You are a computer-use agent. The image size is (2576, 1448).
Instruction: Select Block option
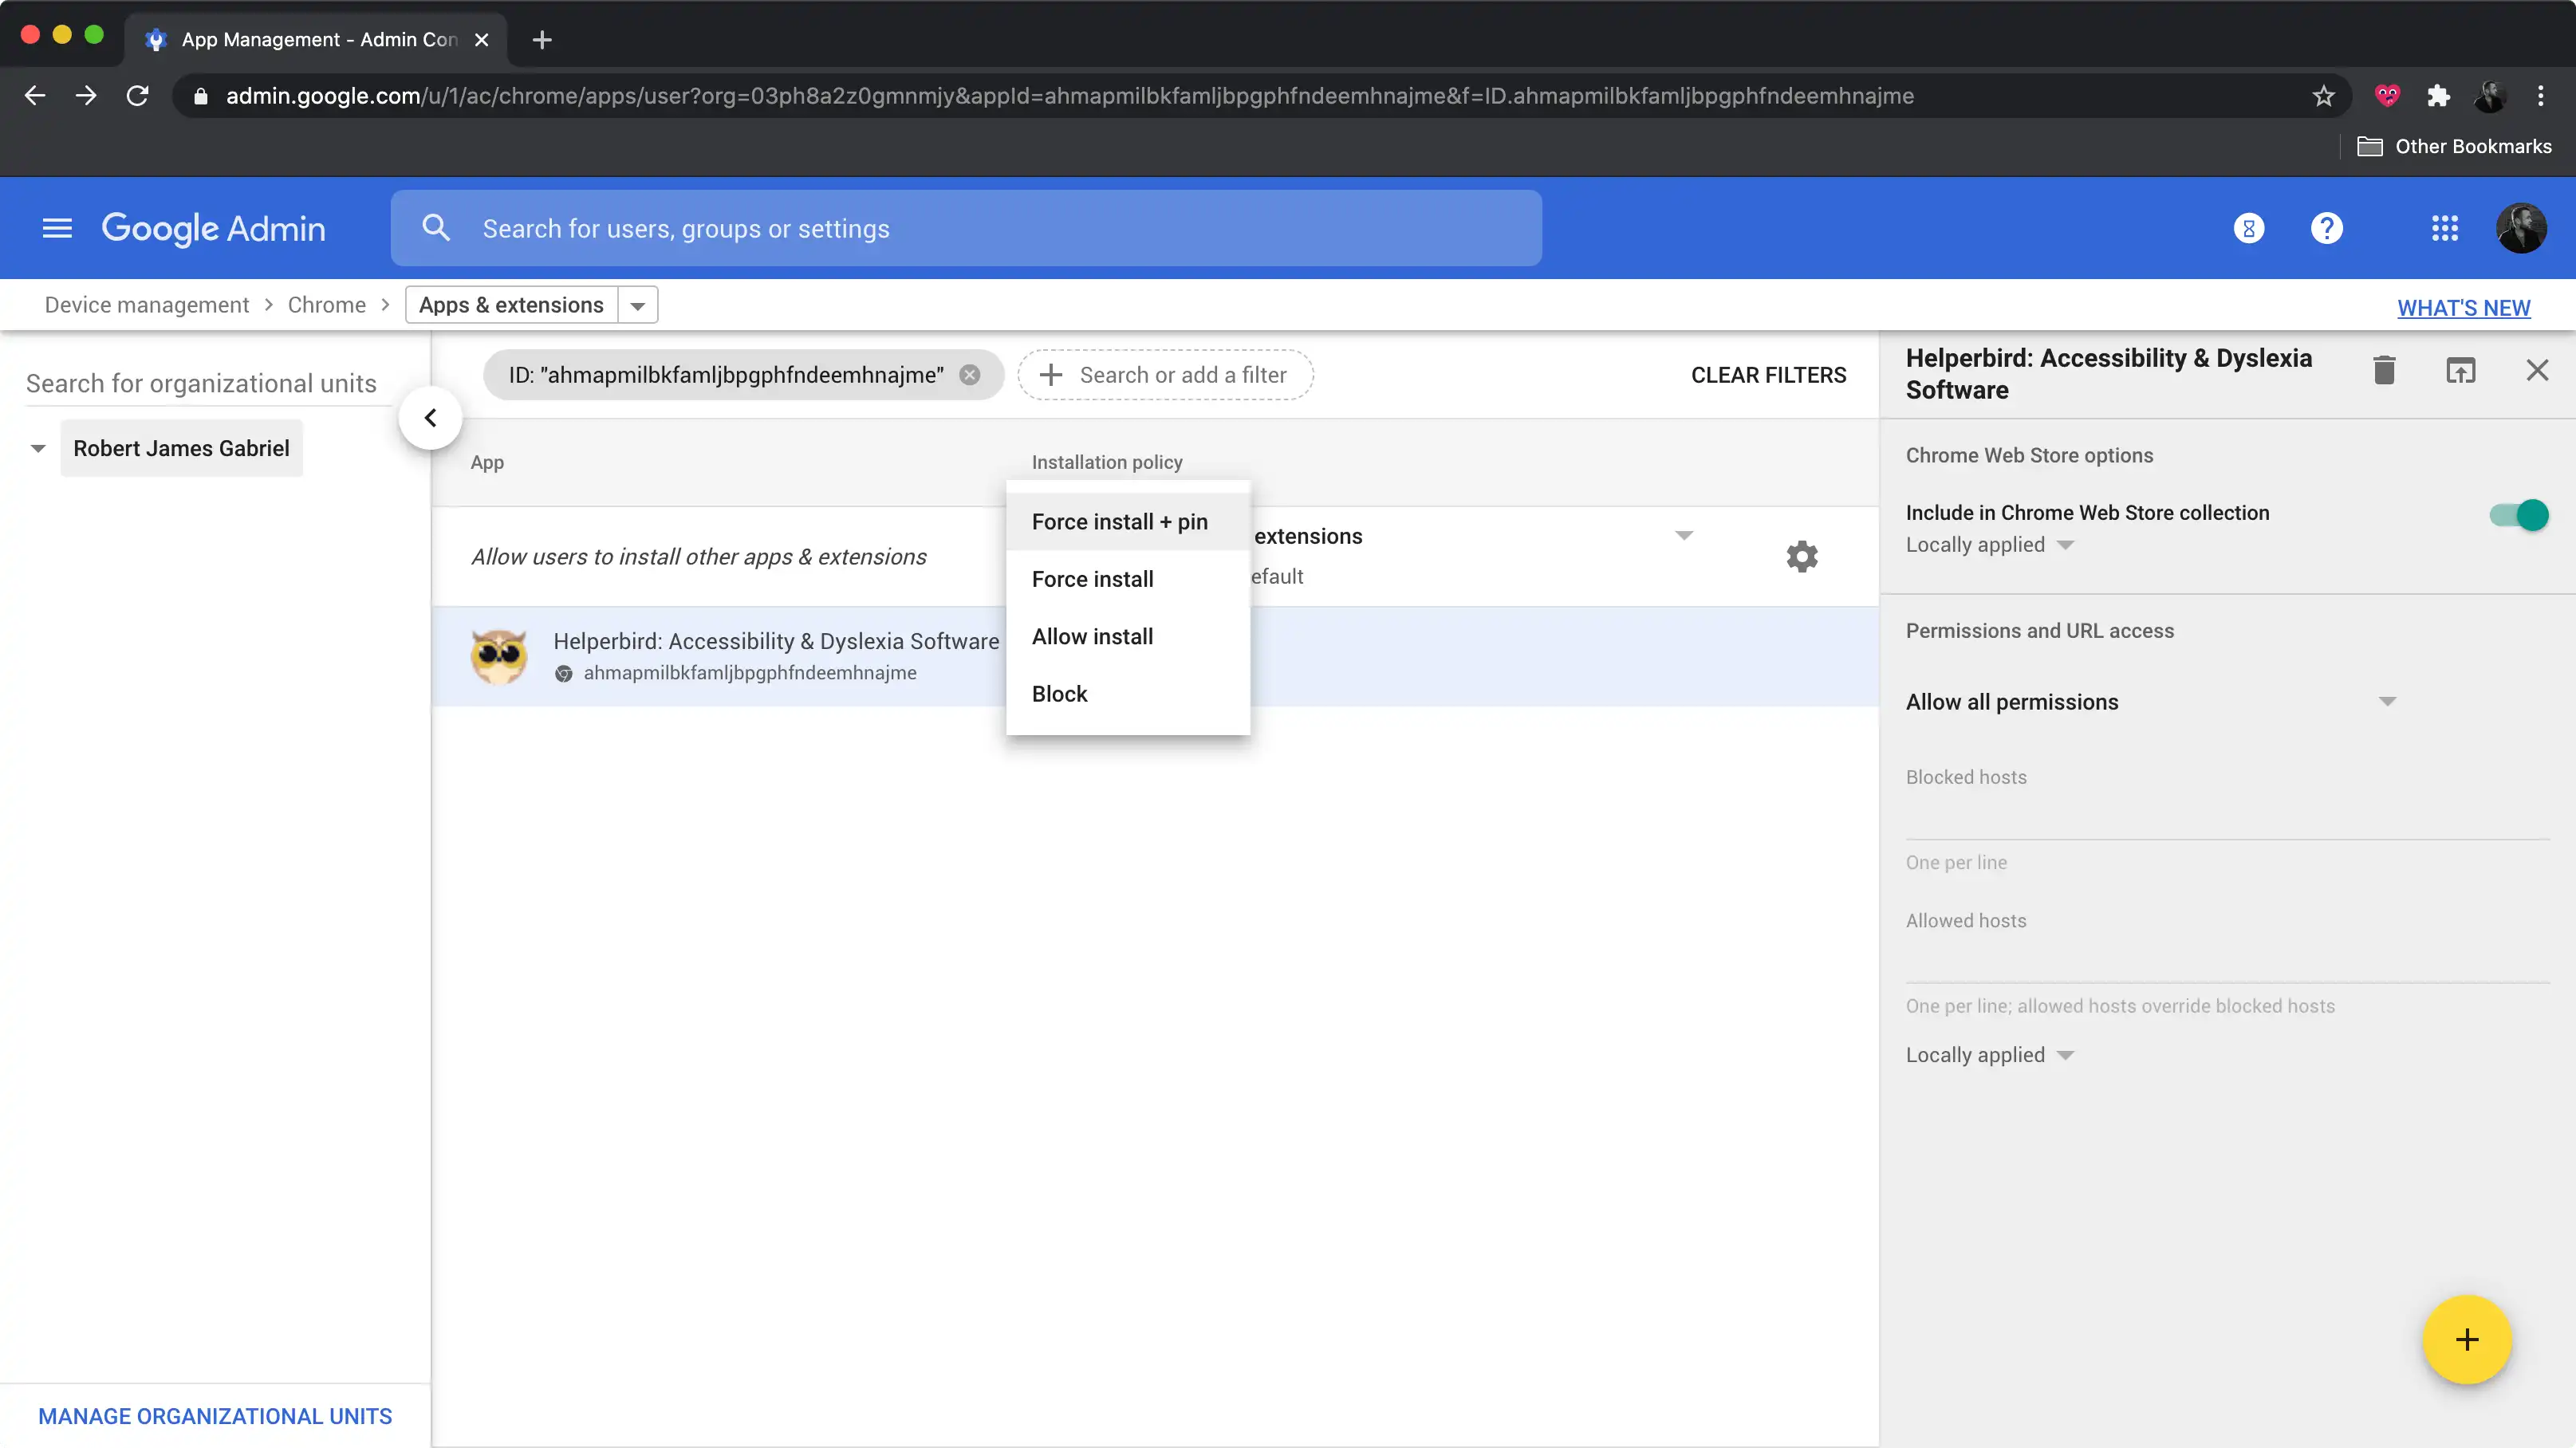pyautogui.click(x=1128, y=694)
